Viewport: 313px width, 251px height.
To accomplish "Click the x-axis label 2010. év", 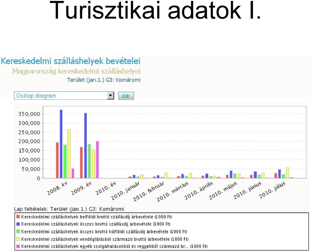I will click(106, 188).
